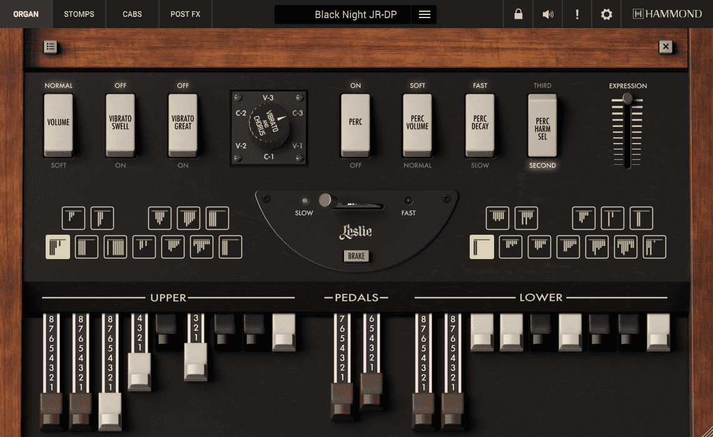Click the first brown UPPER drawbar handle
The height and width of the screenshot is (437, 713).
click(51, 411)
